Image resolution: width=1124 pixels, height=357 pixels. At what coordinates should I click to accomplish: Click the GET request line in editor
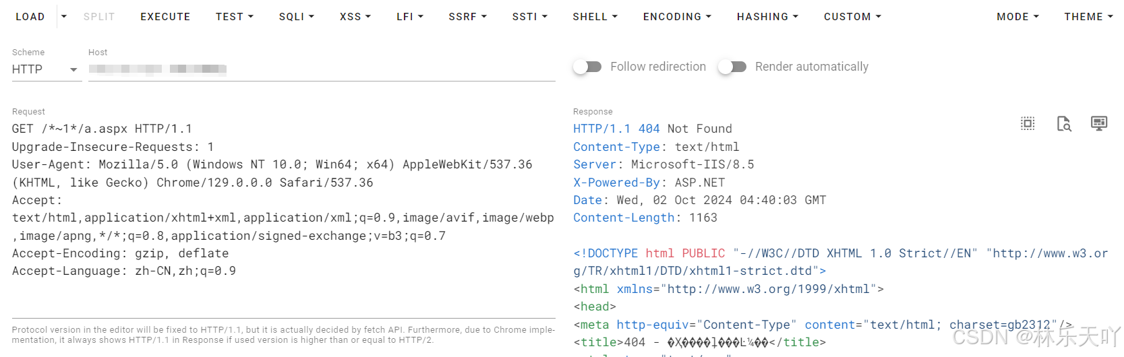tap(102, 129)
